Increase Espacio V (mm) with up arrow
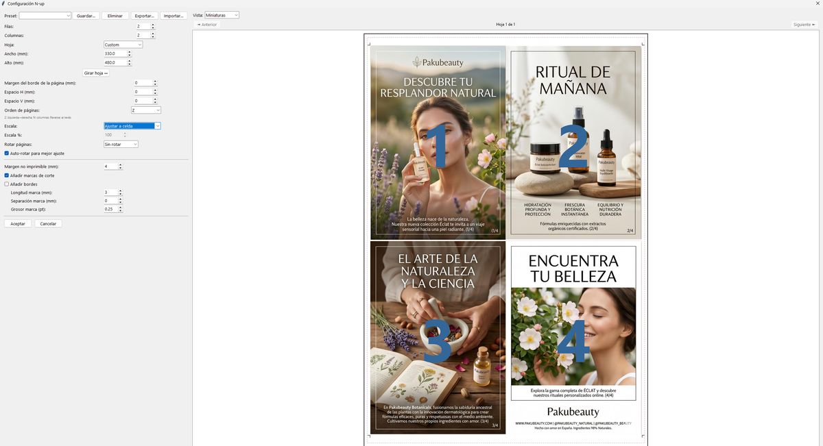 [155, 99]
